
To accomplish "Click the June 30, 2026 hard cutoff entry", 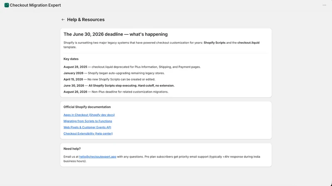I will click(x=119, y=86).
